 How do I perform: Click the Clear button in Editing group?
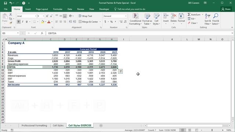(193, 23)
